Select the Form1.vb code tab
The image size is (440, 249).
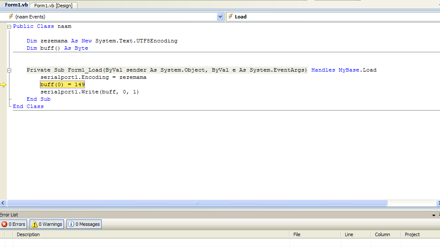click(16, 5)
